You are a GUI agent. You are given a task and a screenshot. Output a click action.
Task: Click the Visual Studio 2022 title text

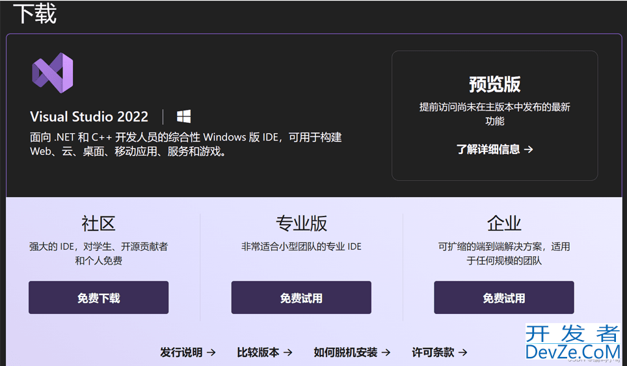(x=88, y=116)
